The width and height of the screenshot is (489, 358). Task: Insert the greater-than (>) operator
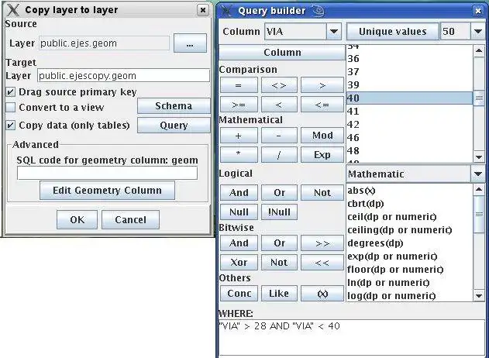click(x=322, y=85)
